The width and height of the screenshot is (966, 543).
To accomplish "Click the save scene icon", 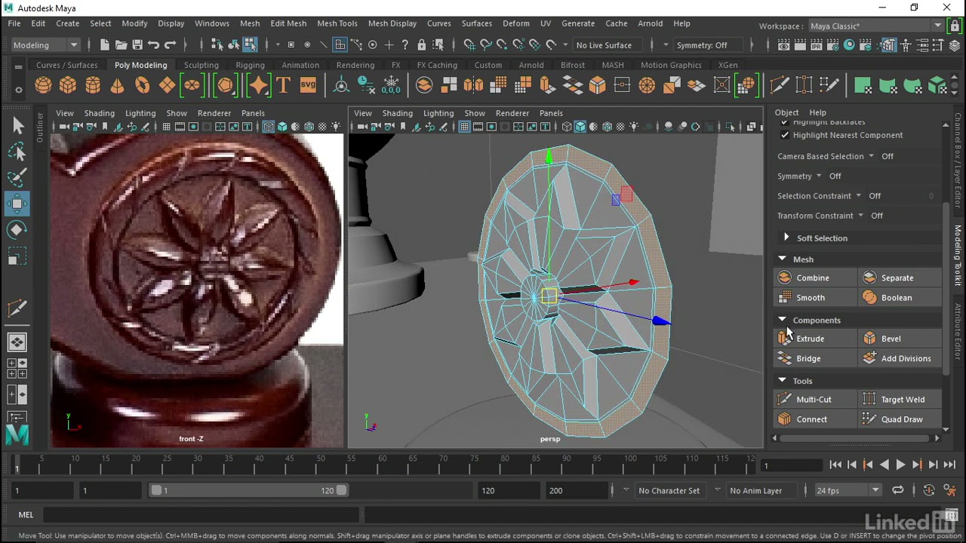I will tap(137, 45).
